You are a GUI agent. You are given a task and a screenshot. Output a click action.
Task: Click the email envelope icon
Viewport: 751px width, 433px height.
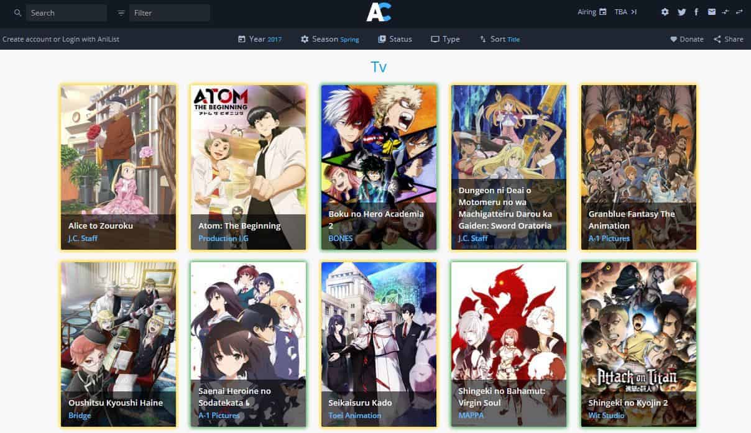click(x=711, y=12)
